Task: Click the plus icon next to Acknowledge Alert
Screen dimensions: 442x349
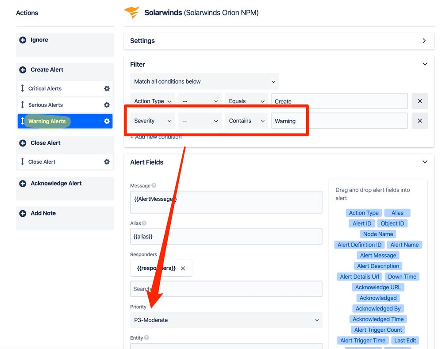Action: pyautogui.click(x=23, y=184)
